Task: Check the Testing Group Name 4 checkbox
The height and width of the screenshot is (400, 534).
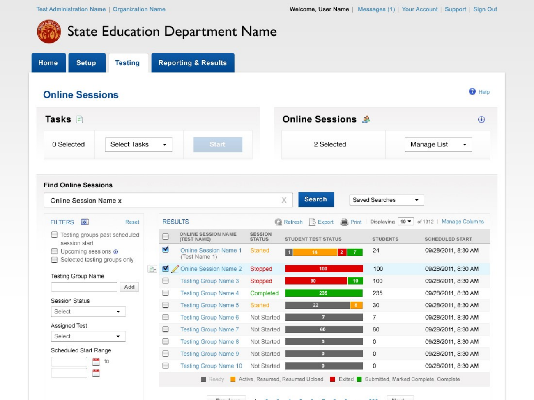Action: (166, 293)
